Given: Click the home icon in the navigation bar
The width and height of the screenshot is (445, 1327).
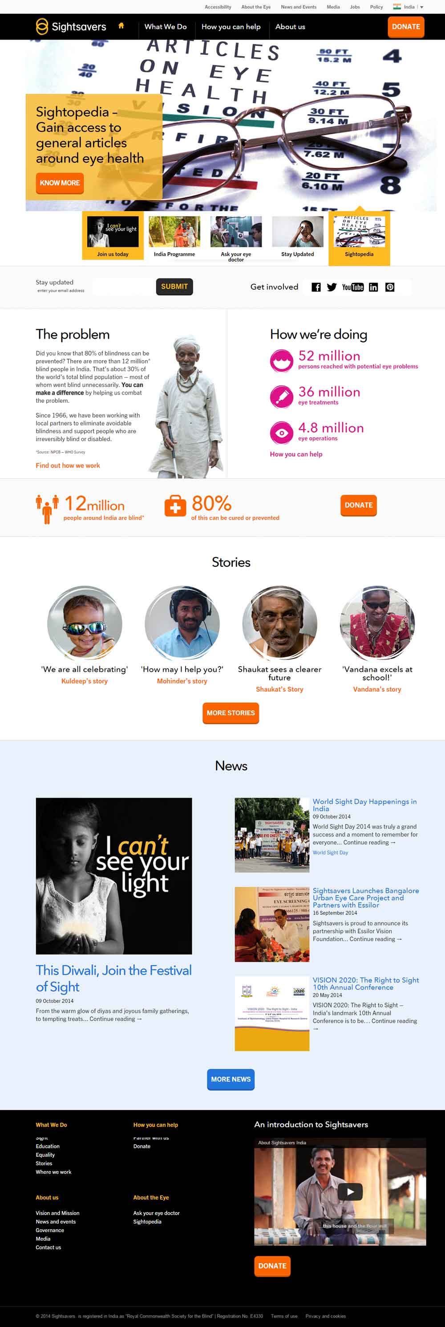Looking at the screenshot, I should (121, 26).
